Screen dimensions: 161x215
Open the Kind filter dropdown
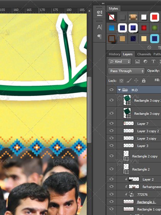point(120,61)
